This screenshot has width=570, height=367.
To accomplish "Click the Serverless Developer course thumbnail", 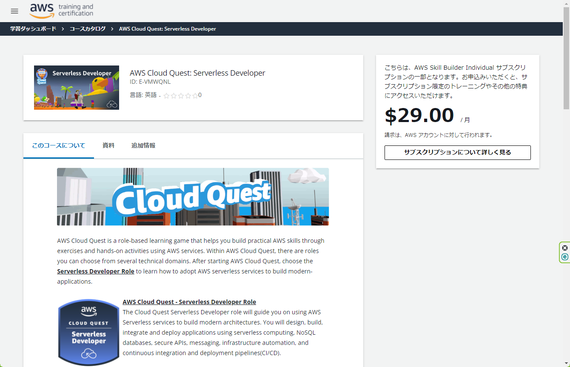I will pyautogui.click(x=76, y=87).
